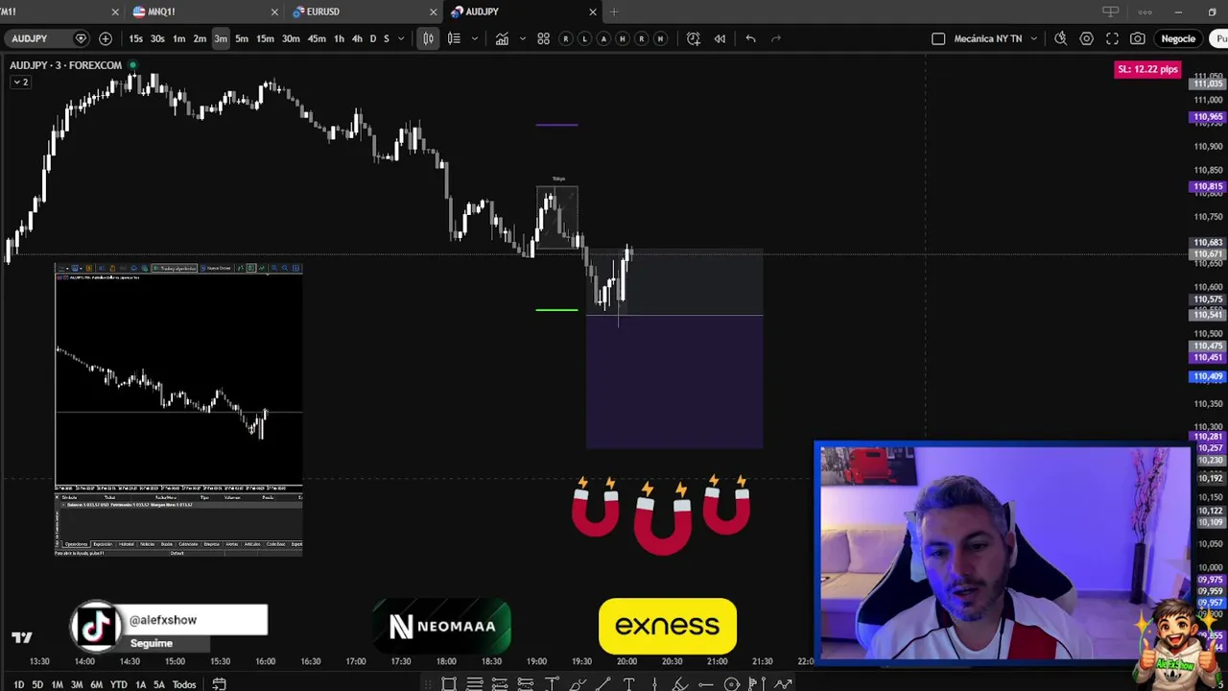
Task: Click the green horizontal line on chart
Action: (556, 309)
